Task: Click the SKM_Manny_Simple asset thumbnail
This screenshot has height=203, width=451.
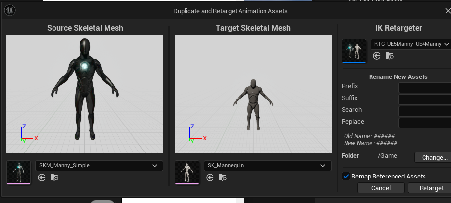Action: pos(19,172)
